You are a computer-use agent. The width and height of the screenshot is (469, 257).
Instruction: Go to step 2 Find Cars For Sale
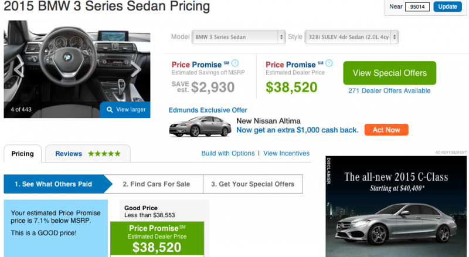(156, 184)
